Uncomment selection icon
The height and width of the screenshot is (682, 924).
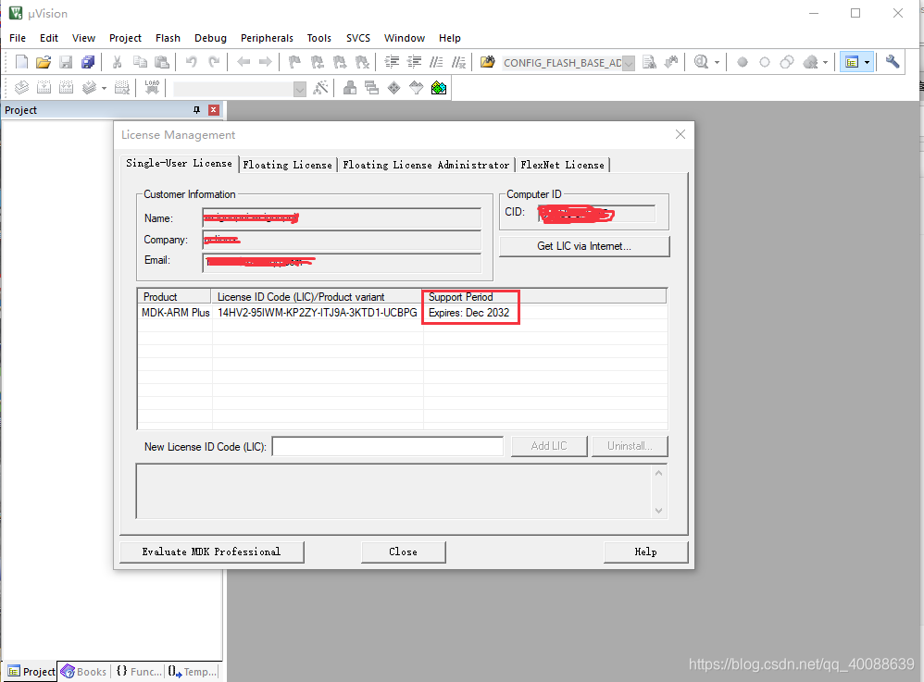tap(458, 62)
